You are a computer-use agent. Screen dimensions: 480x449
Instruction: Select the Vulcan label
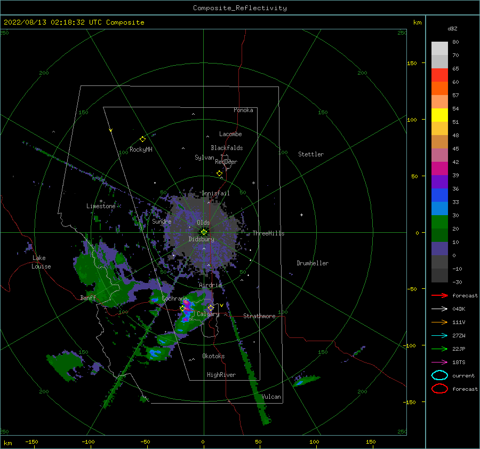click(x=271, y=397)
